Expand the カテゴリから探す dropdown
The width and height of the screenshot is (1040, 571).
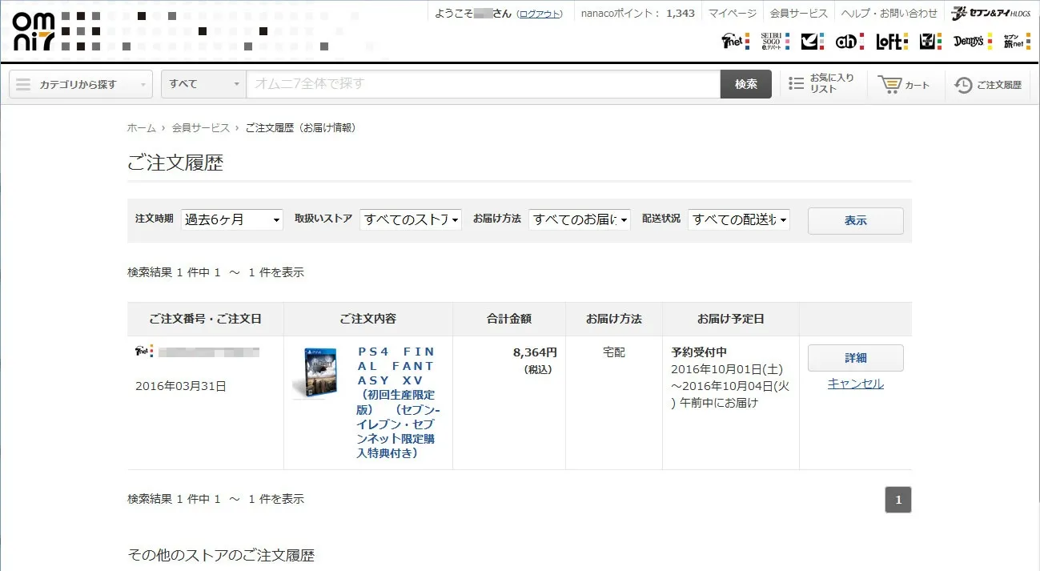point(81,84)
